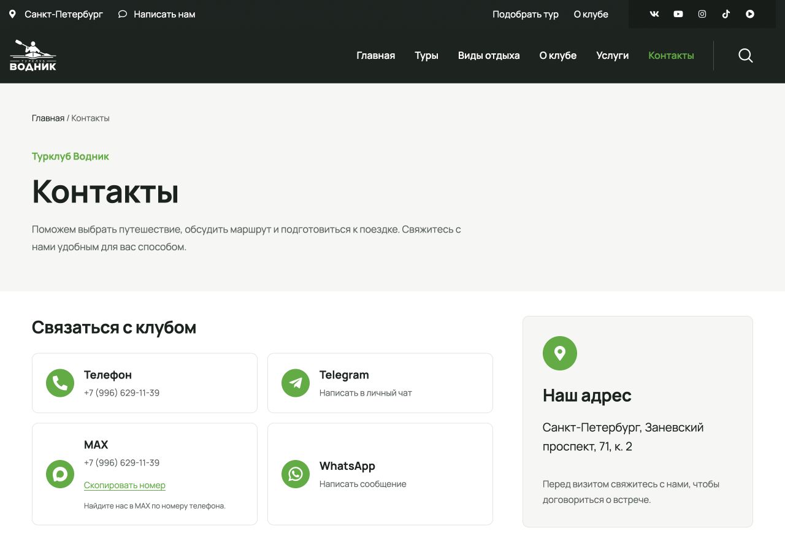The width and height of the screenshot is (785, 552).
Task: Click the phone number under MAX
Action: point(121,462)
